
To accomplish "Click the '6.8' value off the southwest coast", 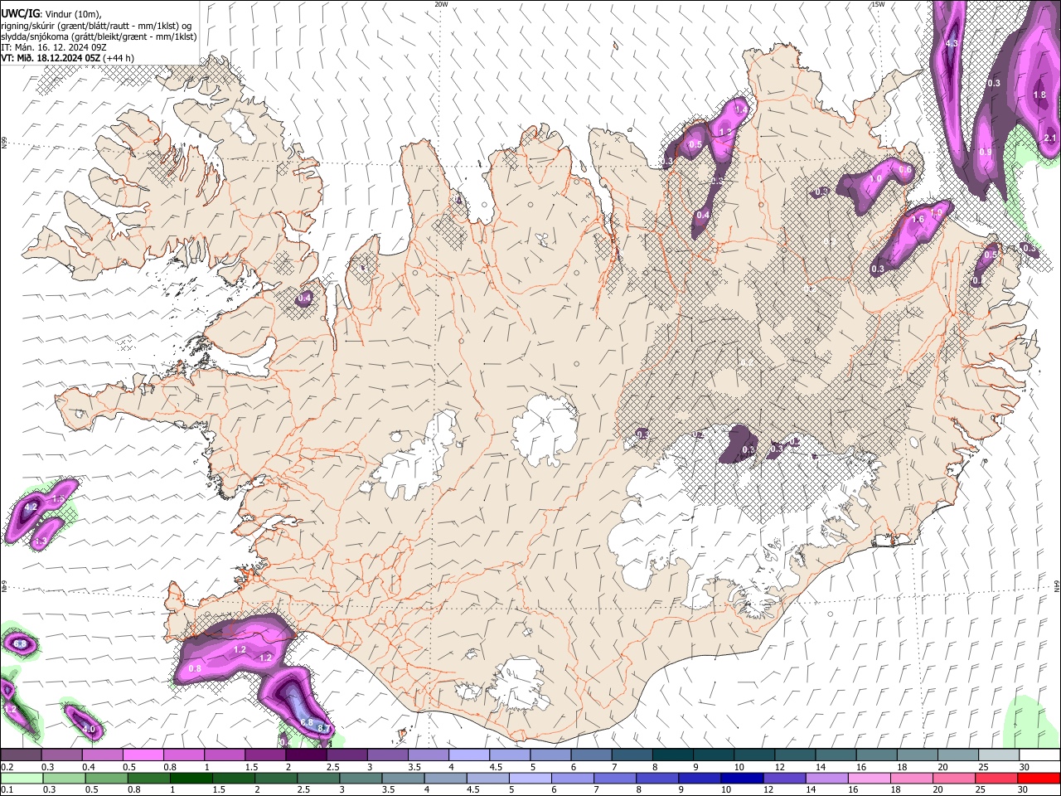I will point(307,722).
